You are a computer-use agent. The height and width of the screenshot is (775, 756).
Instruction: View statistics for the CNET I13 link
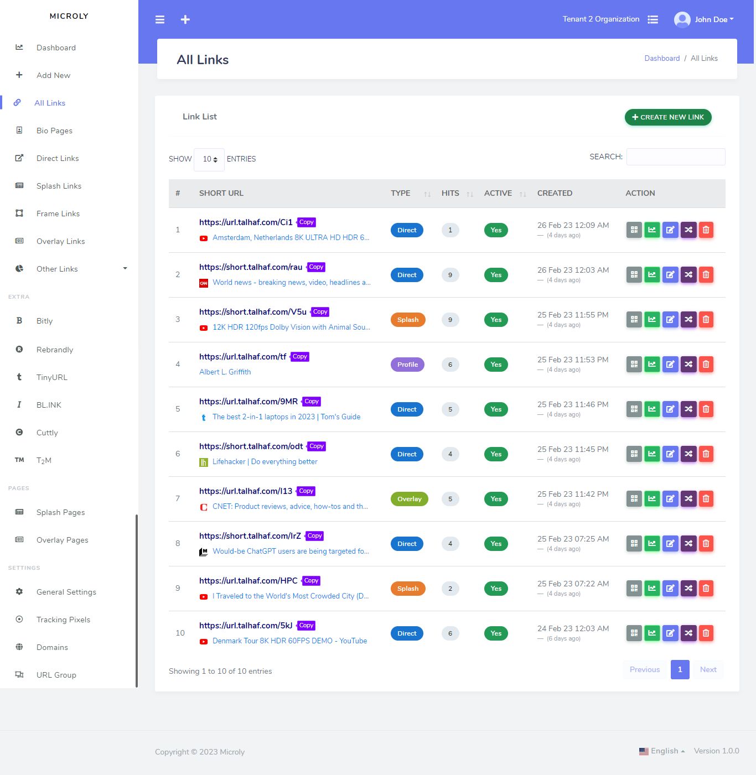point(652,499)
